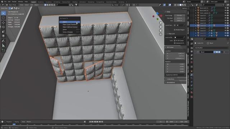Click the viewport pan hand icon
This screenshot has height=129, width=230.
(x=161, y=27)
